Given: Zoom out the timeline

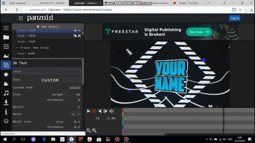Looking at the screenshot, I should tap(88, 130).
